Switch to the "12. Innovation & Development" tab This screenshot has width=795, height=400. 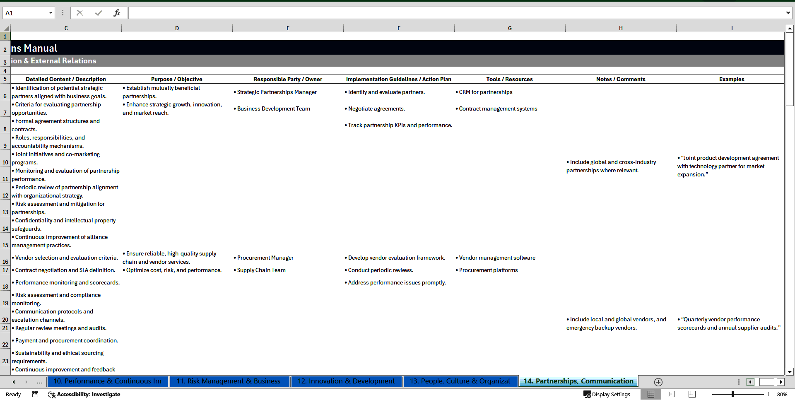(x=346, y=381)
